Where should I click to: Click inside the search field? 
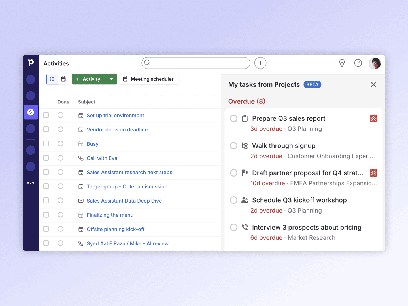tap(196, 63)
